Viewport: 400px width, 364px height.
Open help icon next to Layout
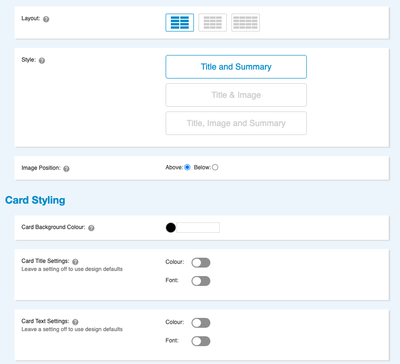46,19
